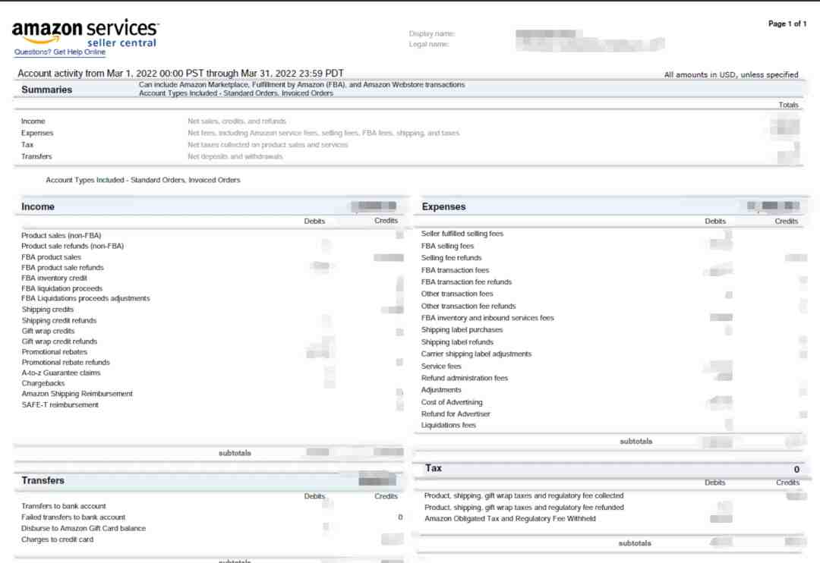Select the Promotional rebates row label
Viewport: 820px width, 563px height.
pos(54,352)
